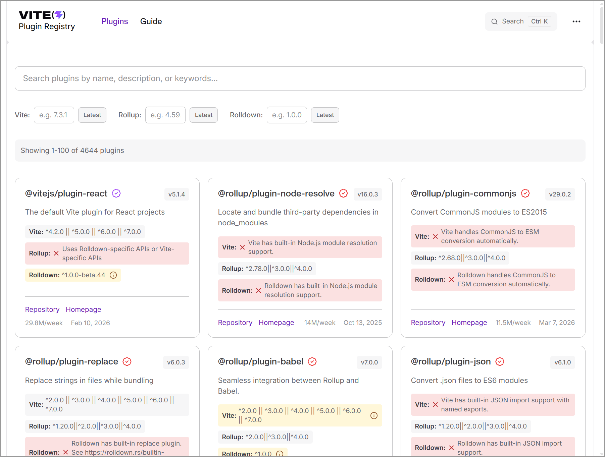Click the Feb 10, 2026 date
The width and height of the screenshot is (605, 457).
[91, 323]
